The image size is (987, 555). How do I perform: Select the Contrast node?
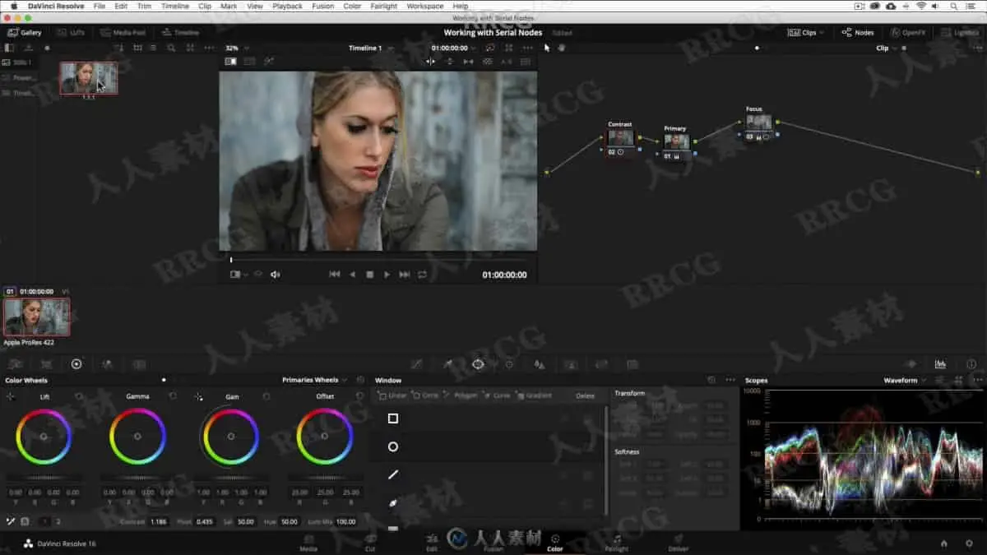tap(620, 137)
